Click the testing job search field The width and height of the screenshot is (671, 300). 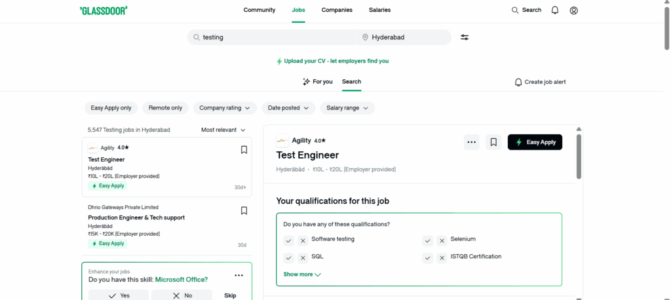(271, 37)
